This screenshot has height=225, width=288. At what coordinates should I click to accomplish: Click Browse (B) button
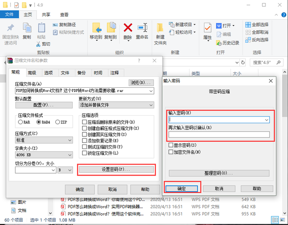point(141,83)
